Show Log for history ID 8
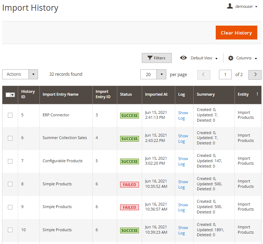263x244 pixels. pos(183,185)
